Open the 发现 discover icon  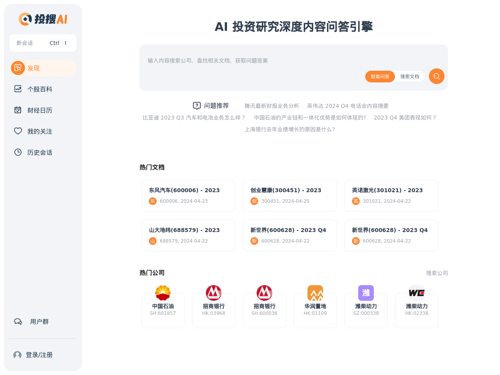[18, 68]
